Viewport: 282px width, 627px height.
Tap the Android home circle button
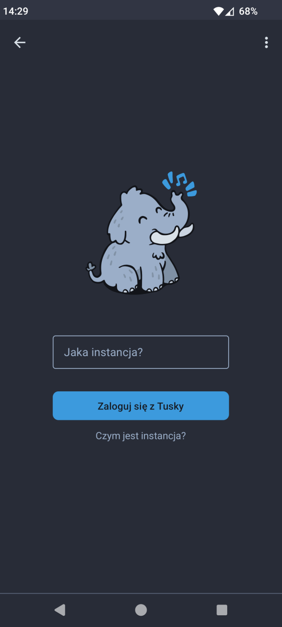point(141,610)
